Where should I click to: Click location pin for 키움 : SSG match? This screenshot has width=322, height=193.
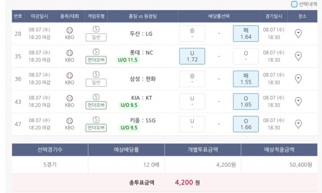[298, 124]
